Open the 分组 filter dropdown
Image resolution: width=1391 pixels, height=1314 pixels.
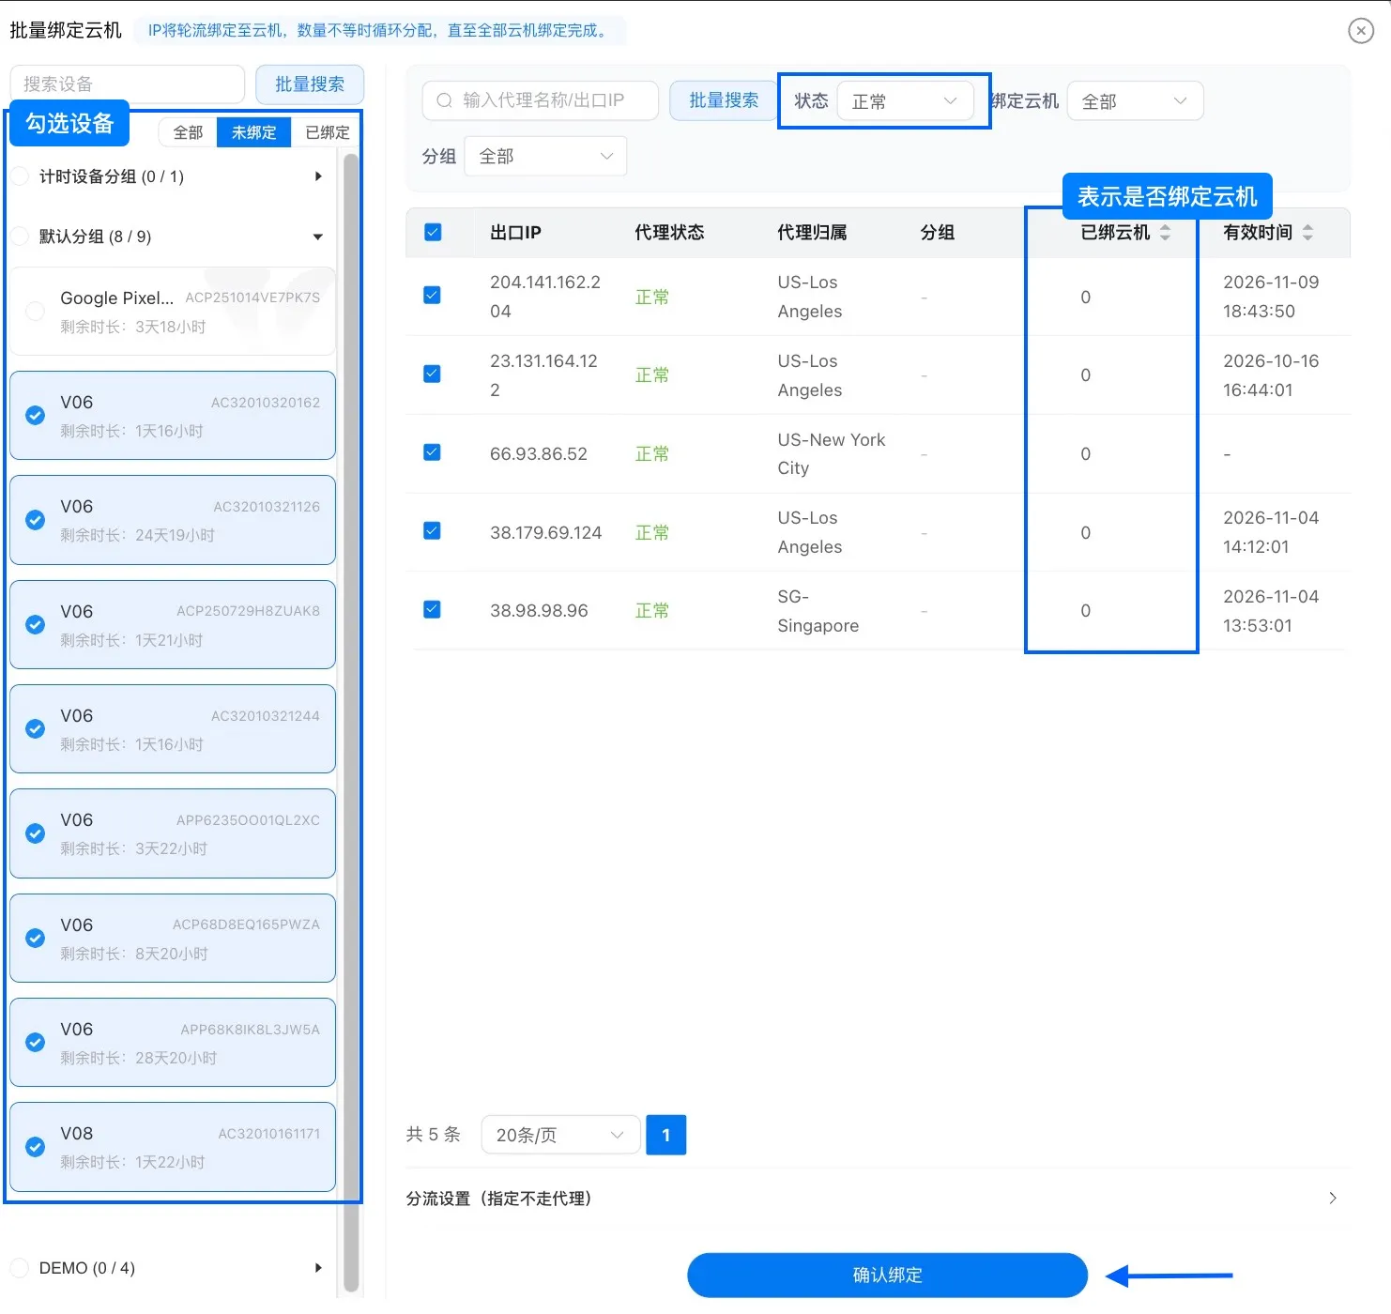[x=545, y=156]
